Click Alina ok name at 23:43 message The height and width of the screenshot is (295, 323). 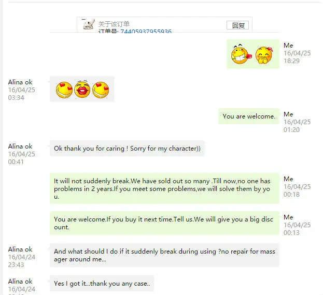pos(20,249)
